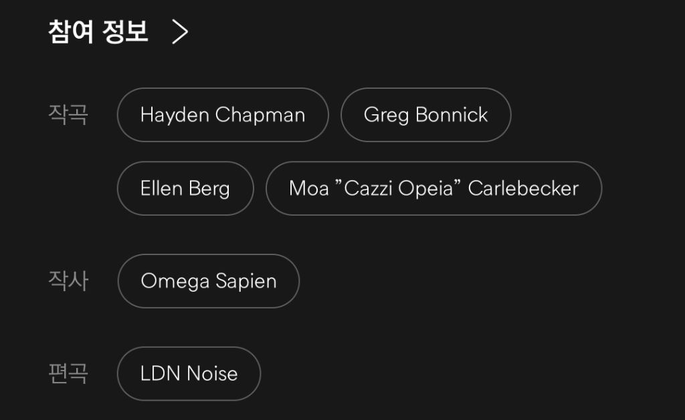685x420 pixels.
Task: Tap the Ellen Berg chip
Action: 185,188
